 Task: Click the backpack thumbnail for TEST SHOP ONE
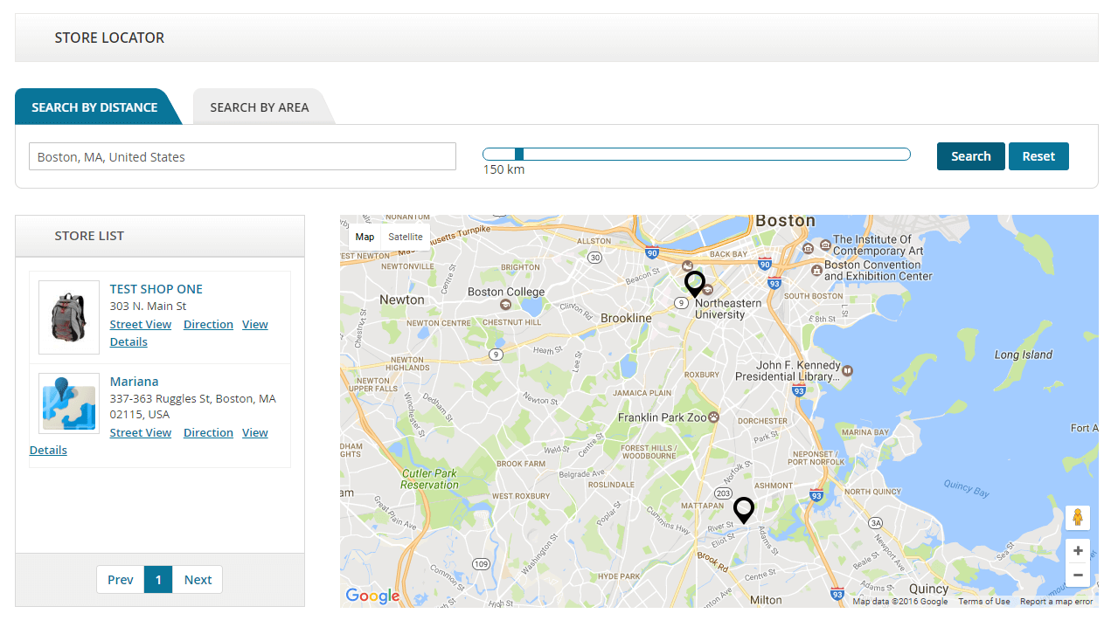[69, 317]
